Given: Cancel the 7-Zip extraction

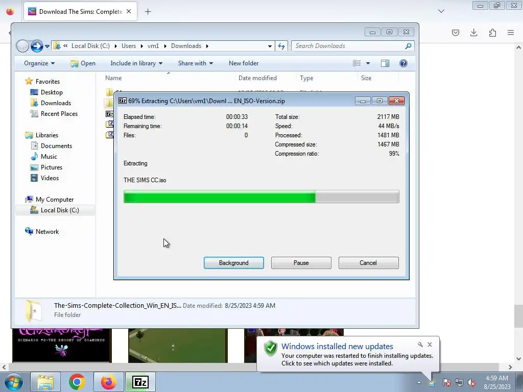Looking at the screenshot, I should [x=368, y=263].
